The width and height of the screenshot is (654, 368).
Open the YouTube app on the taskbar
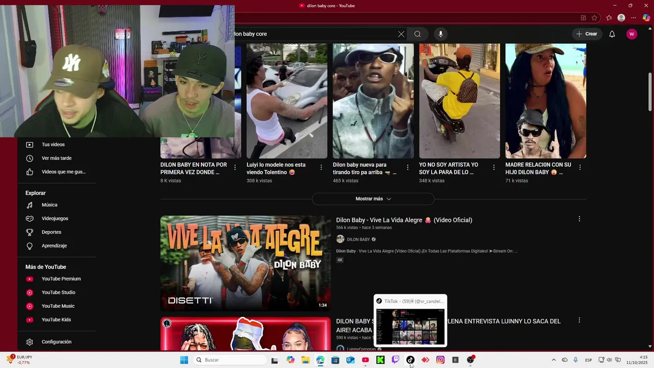coord(365,360)
